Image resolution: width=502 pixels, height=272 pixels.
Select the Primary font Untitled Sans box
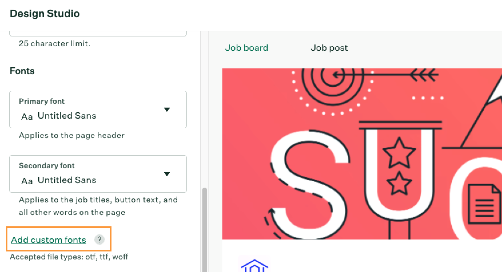[98, 109]
